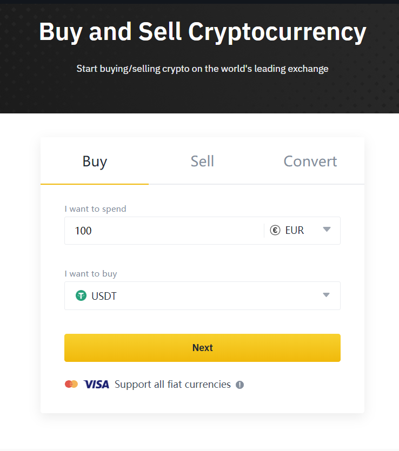Click the 'I want to buy' label
399x451 pixels.
pos(91,273)
